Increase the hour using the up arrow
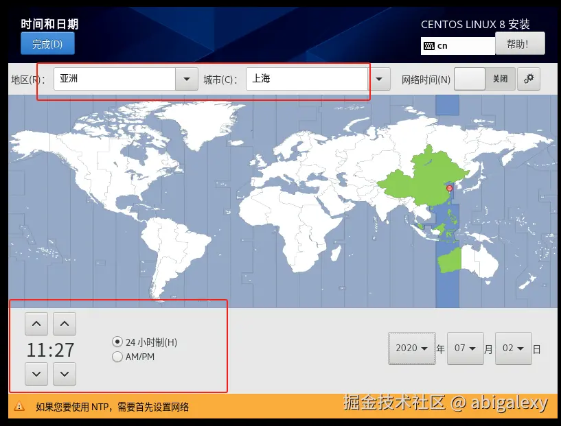This screenshot has width=561, height=426. coord(36,323)
